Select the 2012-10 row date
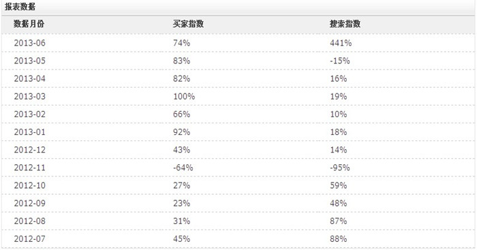The height and width of the screenshot is (250, 477). tap(29, 185)
